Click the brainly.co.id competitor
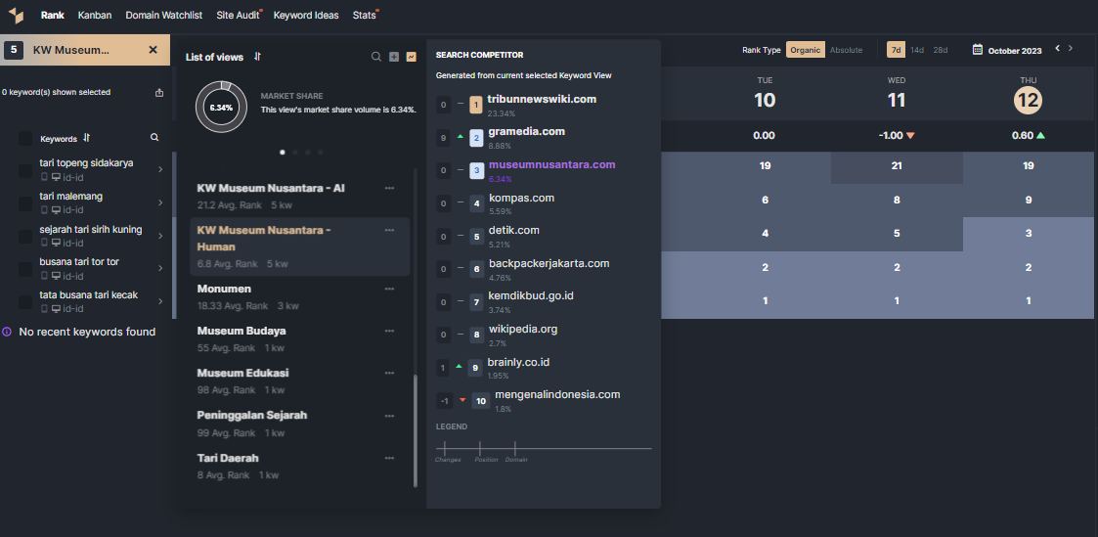Image resolution: width=1098 pixels, height=537 pixels. 518,363
